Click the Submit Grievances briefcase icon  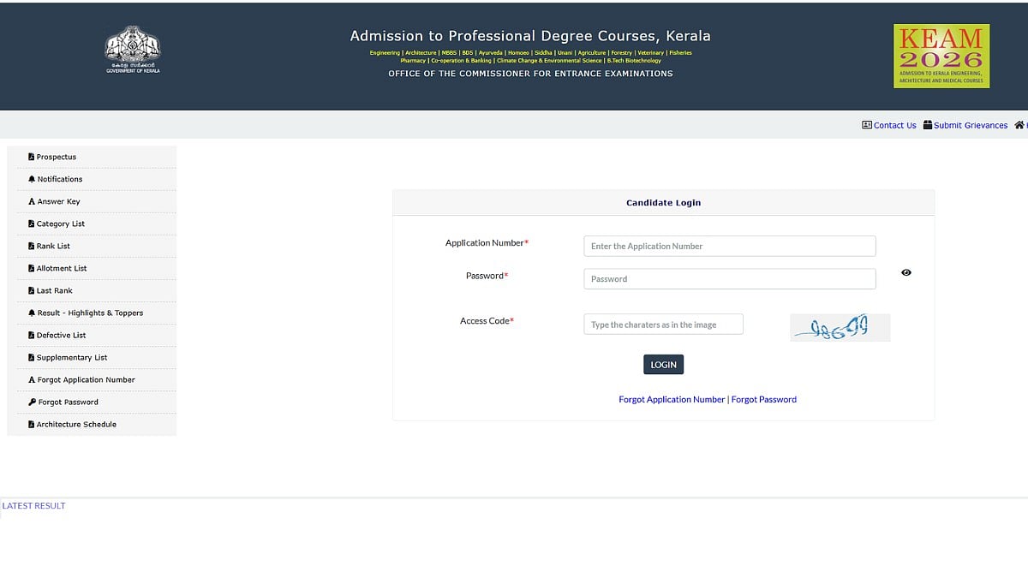928,125
